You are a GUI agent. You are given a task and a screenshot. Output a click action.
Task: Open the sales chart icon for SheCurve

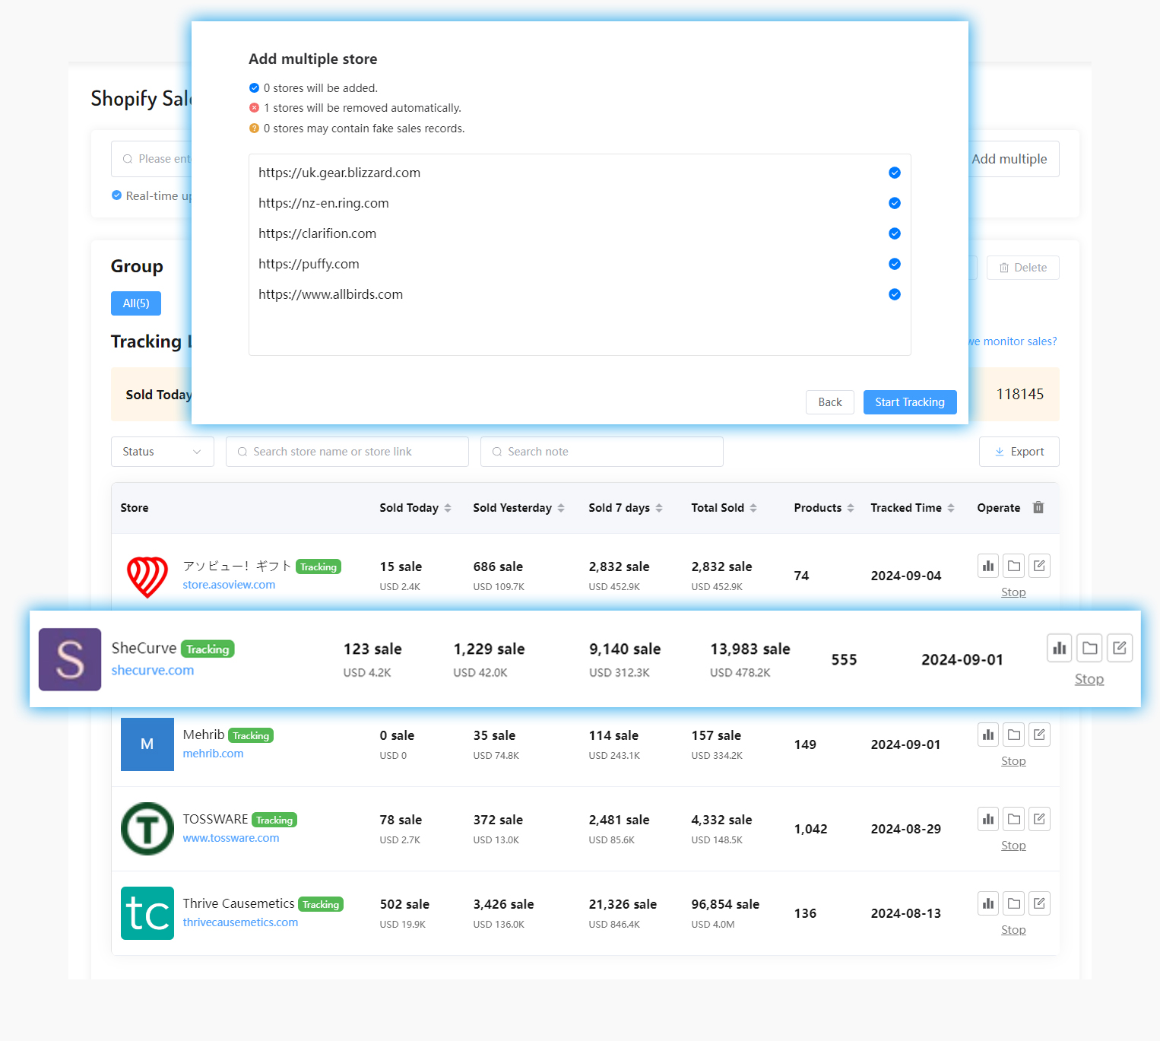(x=1059, y=648)
